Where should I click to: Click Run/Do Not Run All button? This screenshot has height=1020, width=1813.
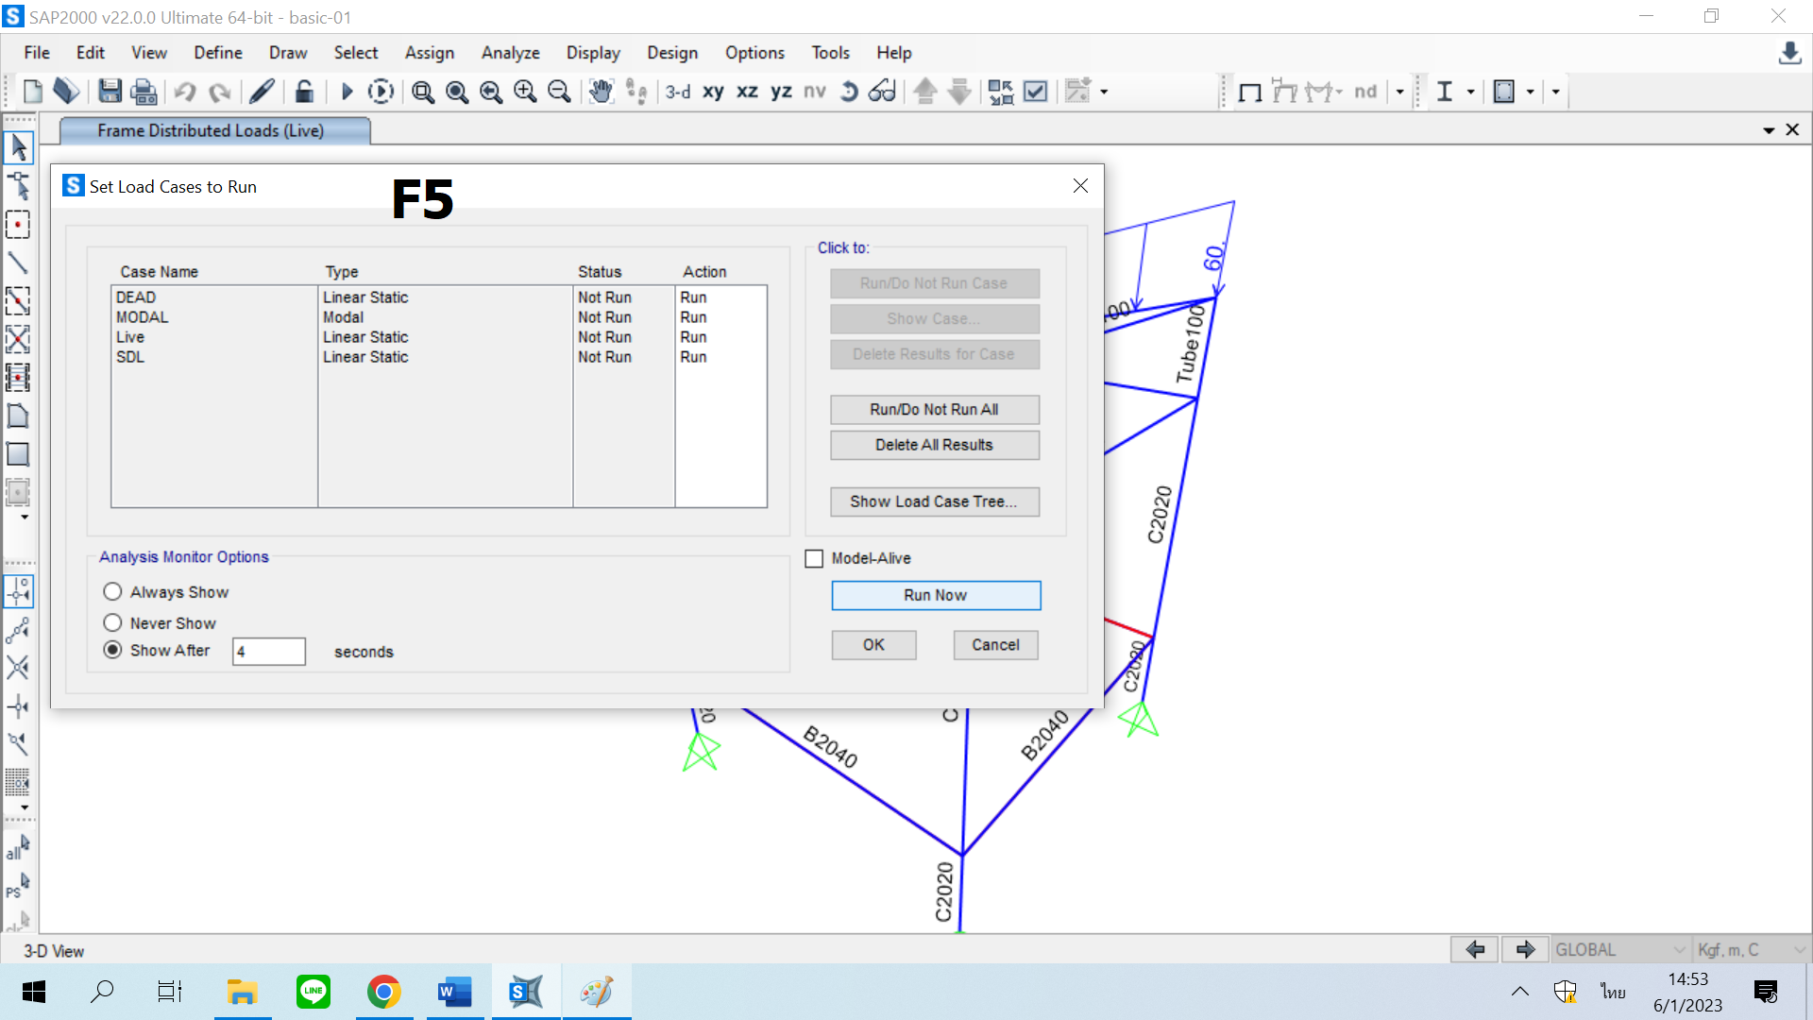(934, 409)
